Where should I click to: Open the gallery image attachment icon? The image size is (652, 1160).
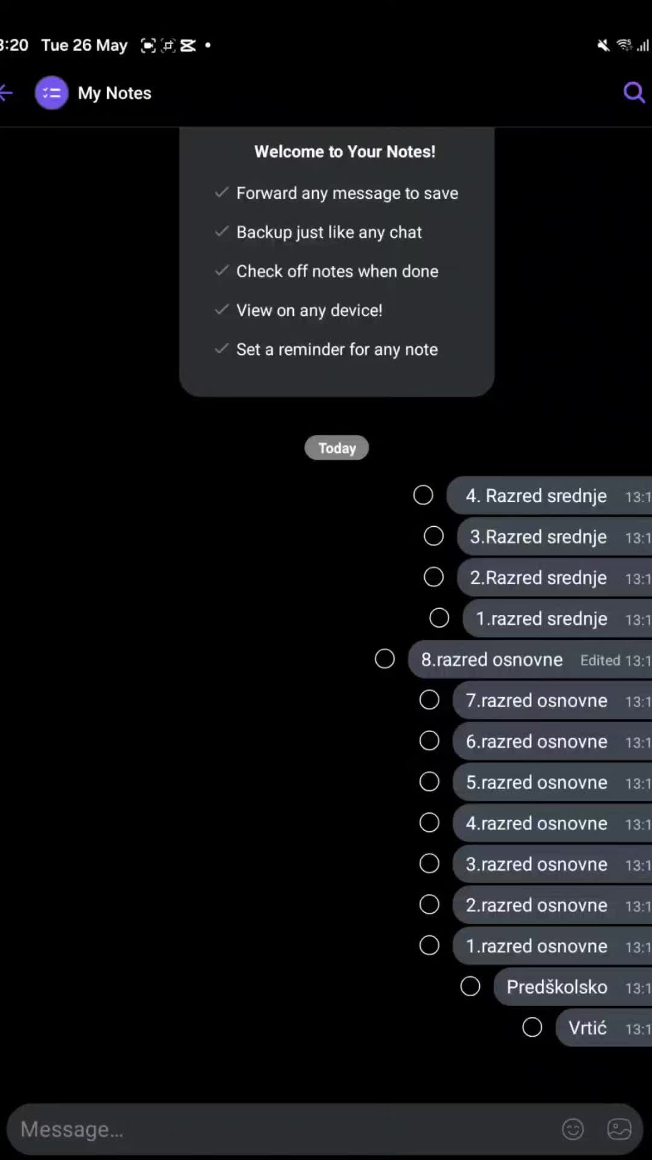[x=619, y=1129]
